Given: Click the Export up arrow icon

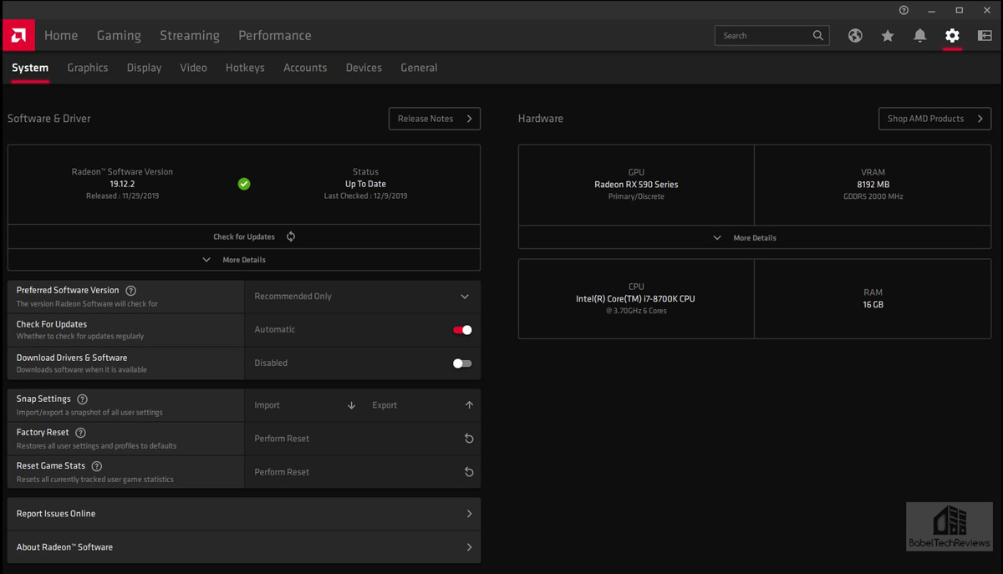Looking at the screenshot, I should (x=469, y=405).
